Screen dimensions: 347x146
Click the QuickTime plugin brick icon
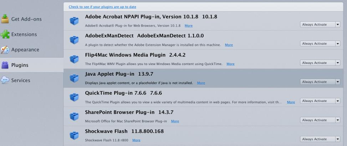point(74,97)
